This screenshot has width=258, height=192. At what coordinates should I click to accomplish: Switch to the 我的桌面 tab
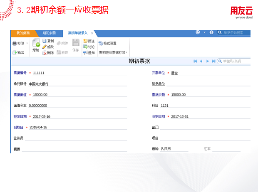coord(23,33)
